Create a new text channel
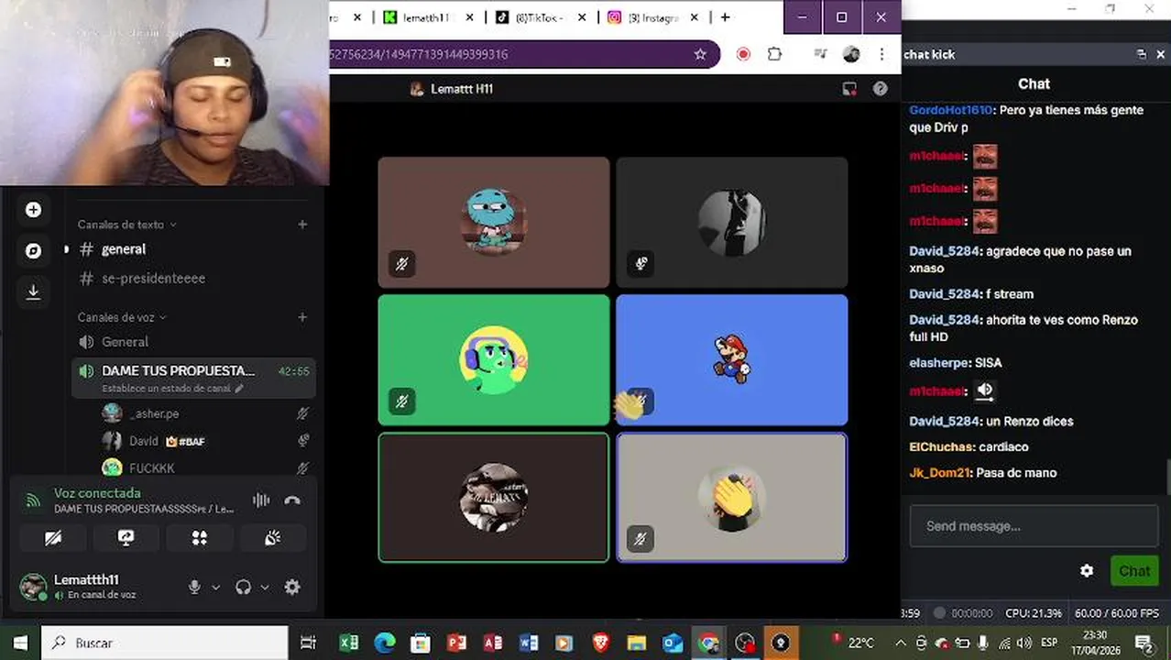1171x660 pixels. [302, 225]
